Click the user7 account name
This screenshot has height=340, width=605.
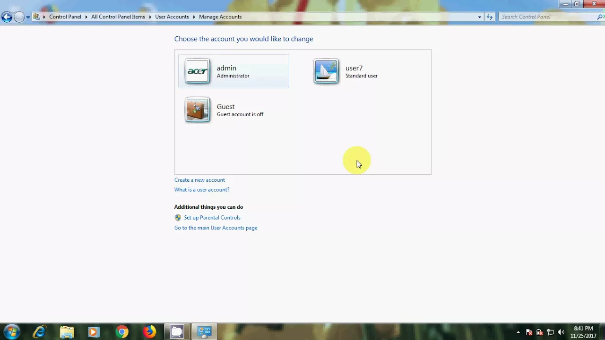point(354,68)
